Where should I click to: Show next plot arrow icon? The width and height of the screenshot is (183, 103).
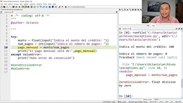click(136, 10)
